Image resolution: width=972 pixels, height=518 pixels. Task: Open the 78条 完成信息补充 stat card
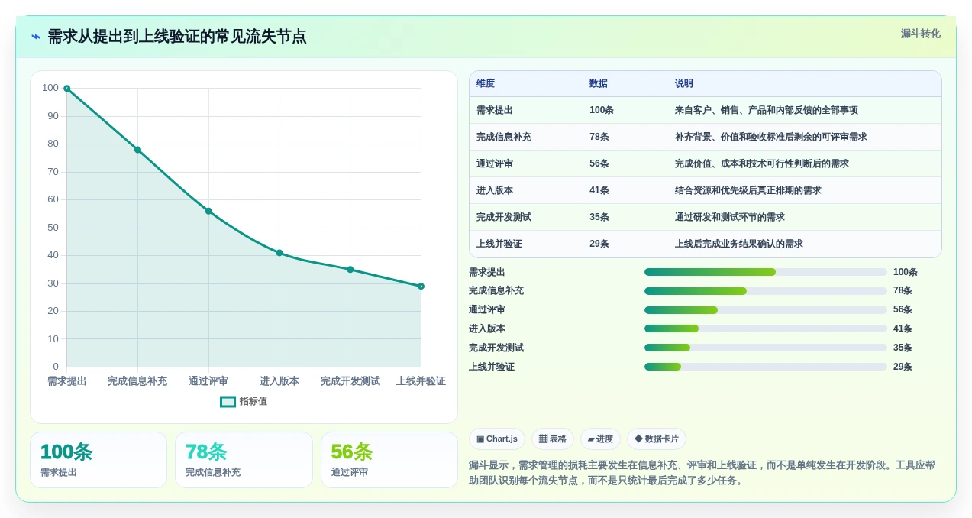click(244, 460)
